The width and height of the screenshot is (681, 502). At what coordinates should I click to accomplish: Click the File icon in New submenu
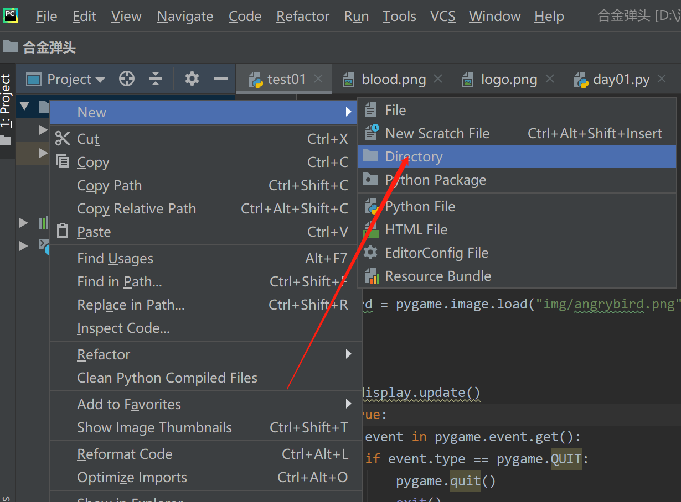pos(371,110)
